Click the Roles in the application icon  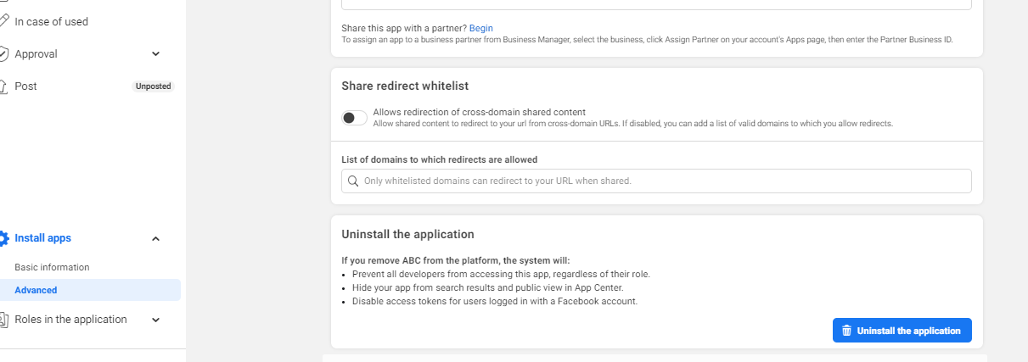pos(4,320)
